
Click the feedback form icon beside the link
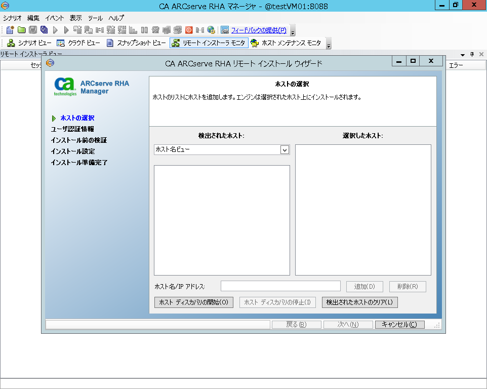(225, 30)
